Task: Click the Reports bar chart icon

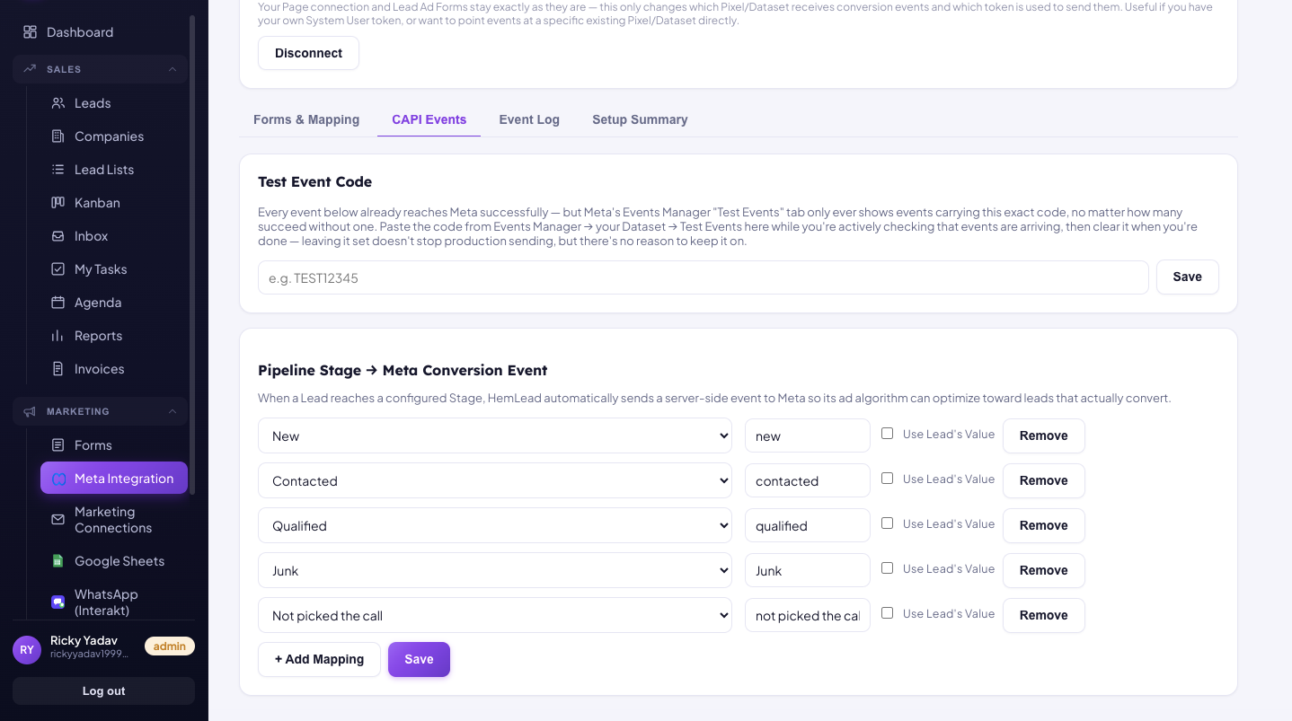Action: [x=58, y=336]
